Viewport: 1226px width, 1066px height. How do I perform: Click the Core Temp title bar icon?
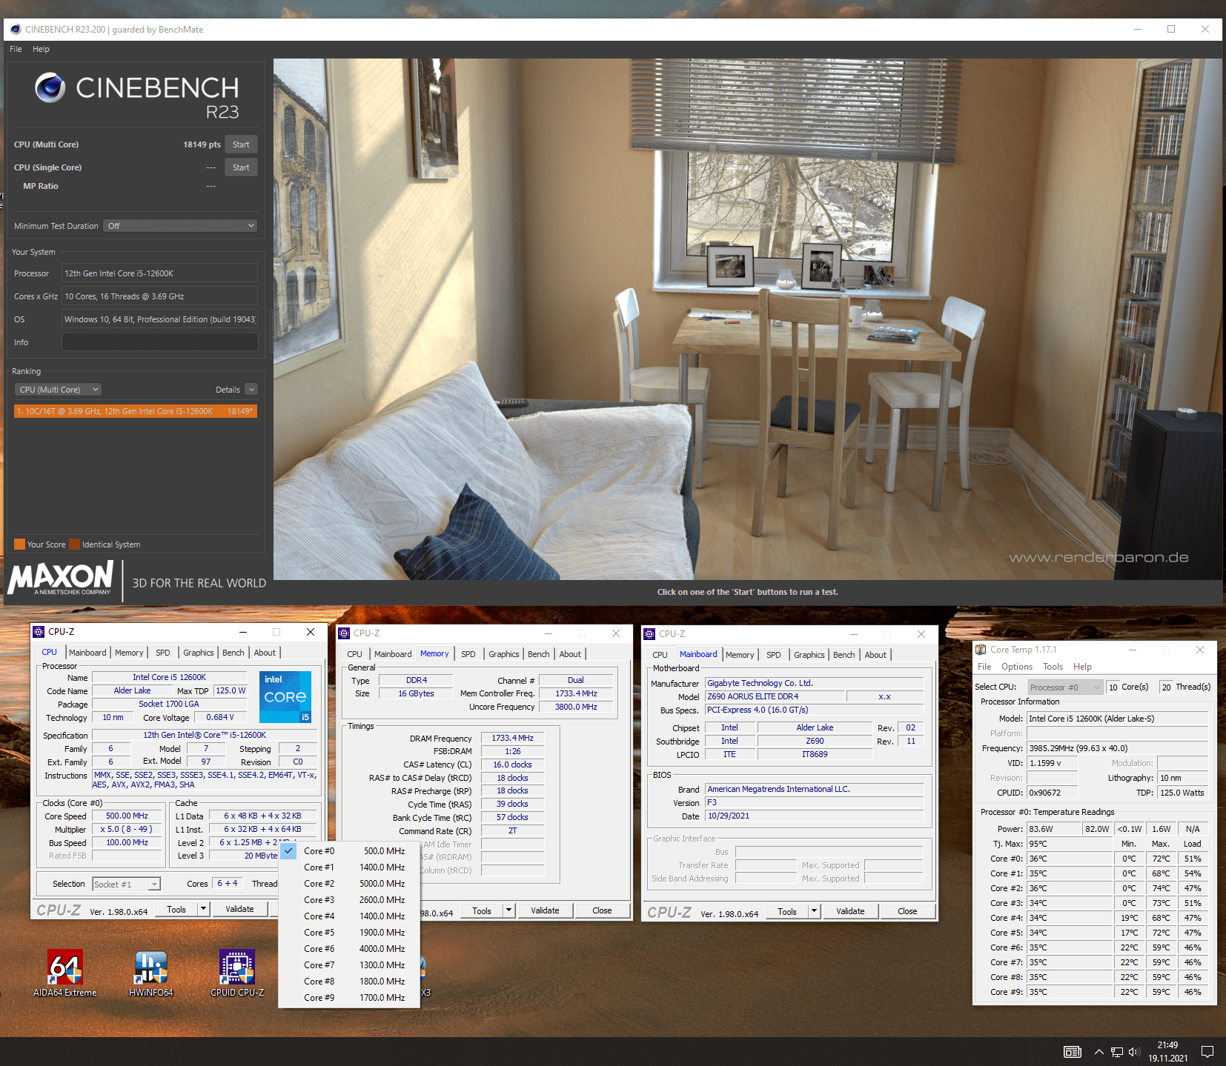981,650
